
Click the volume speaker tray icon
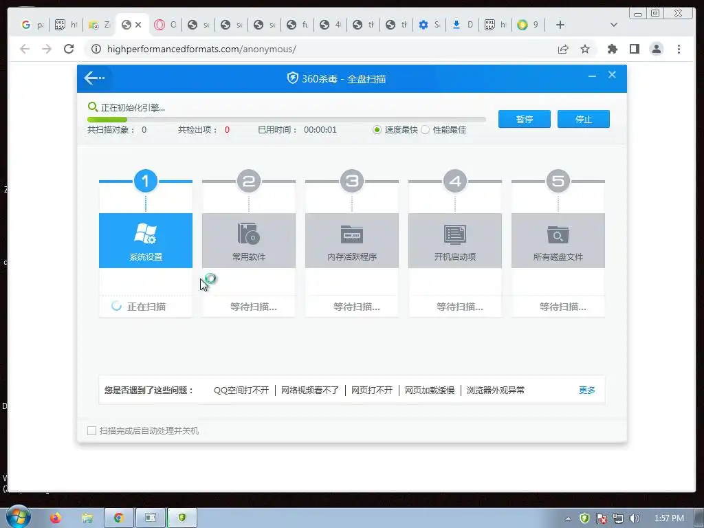click(x=635, y=518)
